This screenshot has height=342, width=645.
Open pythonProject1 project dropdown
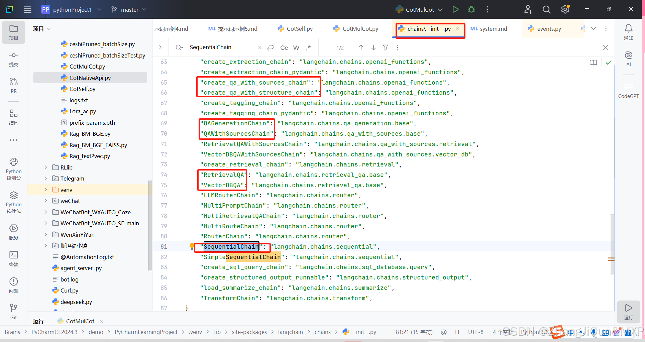pyautogui.click(x=72, y=9)
